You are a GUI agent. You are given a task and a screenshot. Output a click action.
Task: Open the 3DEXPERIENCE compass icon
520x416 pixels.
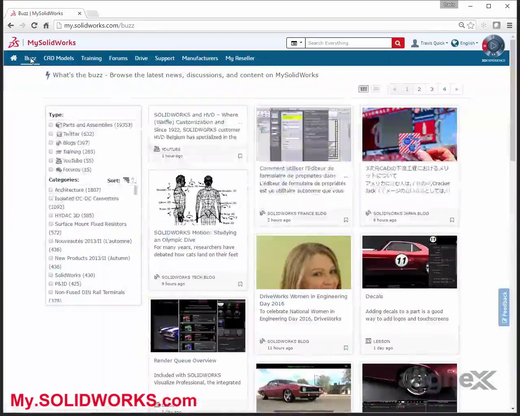[493, 46]
